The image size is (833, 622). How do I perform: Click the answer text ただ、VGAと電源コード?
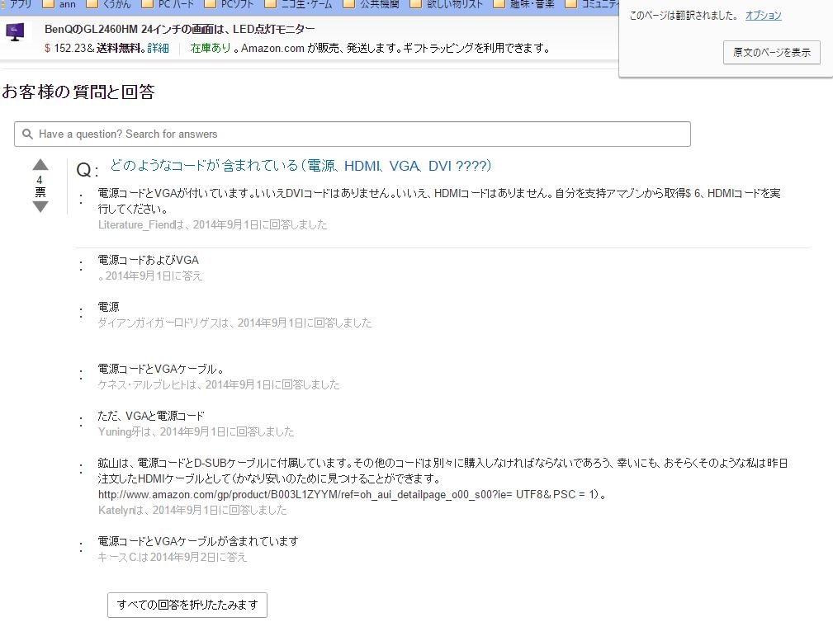click(x=151, y=416)
